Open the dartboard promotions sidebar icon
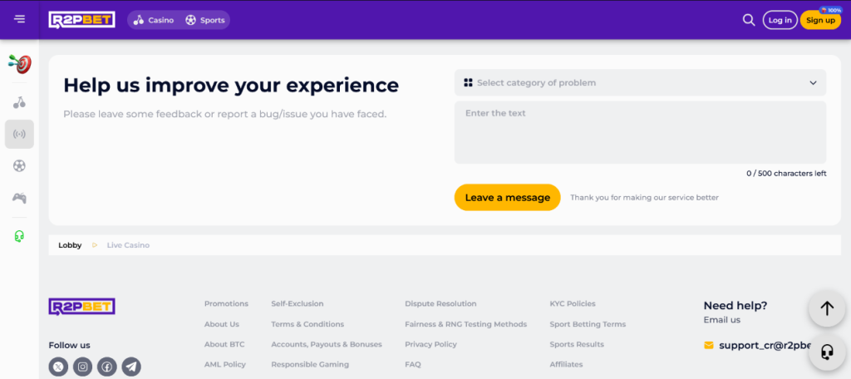 [20, 63]
